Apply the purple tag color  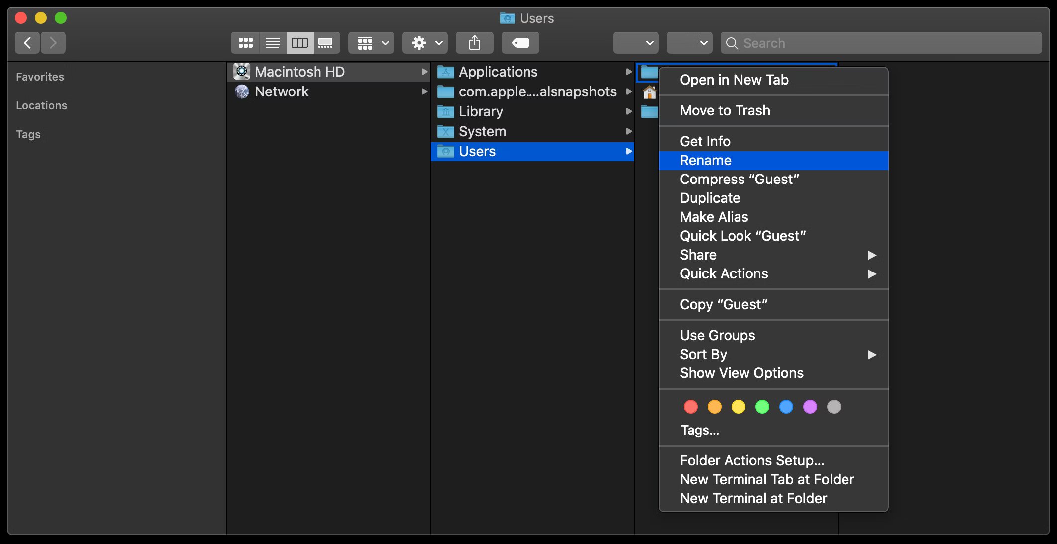tap(810, 407)
